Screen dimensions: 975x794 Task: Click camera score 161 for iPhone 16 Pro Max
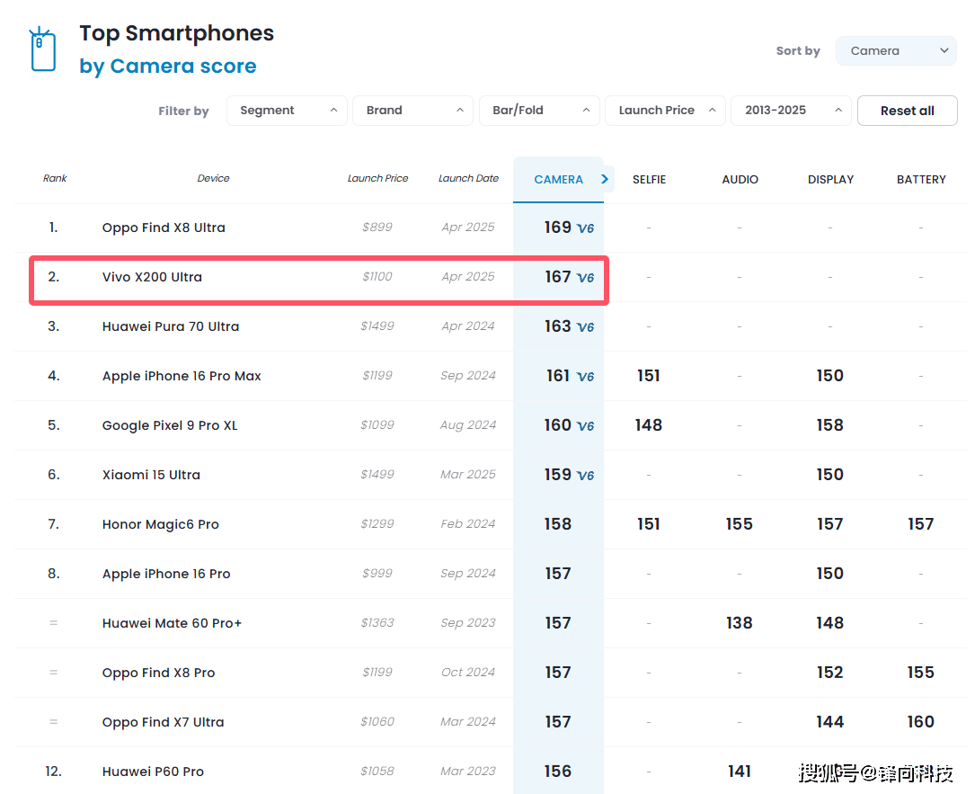[558, 376]
